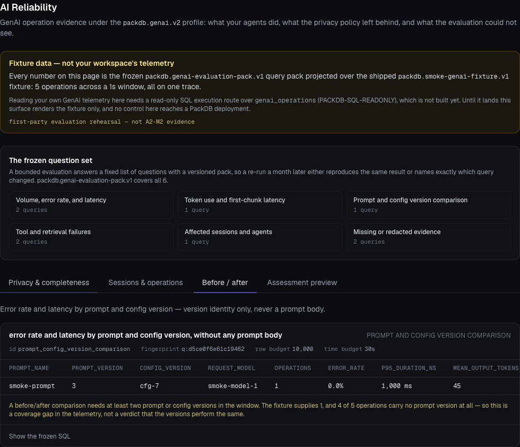Click the ERROR_RATE column header
The image size is (520, 447).
coord(346,368)
